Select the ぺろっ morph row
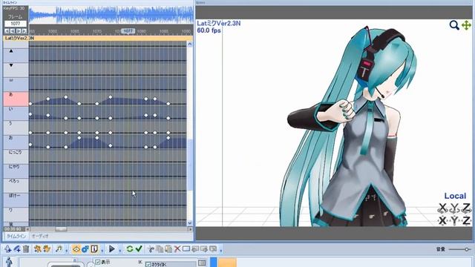This screenshot has height=267, width=475. (x=16, y=185)
